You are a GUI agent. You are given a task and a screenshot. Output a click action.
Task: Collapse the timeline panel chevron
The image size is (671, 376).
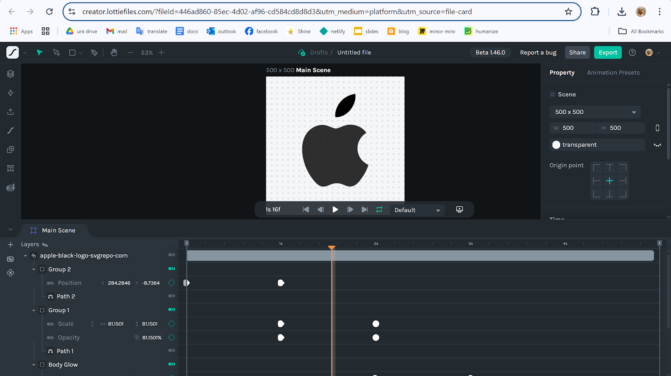[10, 230]
